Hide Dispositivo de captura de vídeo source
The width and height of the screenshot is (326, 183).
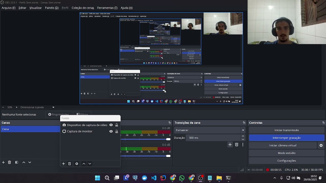pyautogui.click(x=111, y=125)
